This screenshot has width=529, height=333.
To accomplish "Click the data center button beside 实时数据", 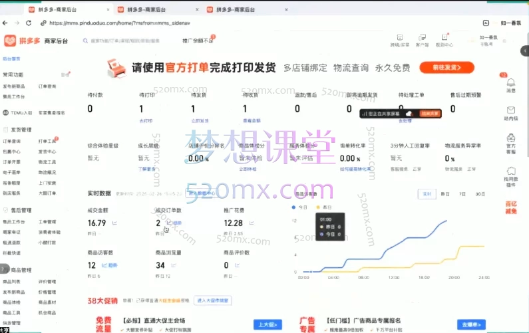I will tap(202, 193).
